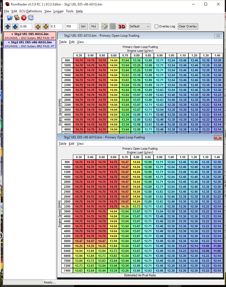The height and width of the screenshot is (287, 226).
Task: Click the set value field containing 700
Action: coord(71,27)
